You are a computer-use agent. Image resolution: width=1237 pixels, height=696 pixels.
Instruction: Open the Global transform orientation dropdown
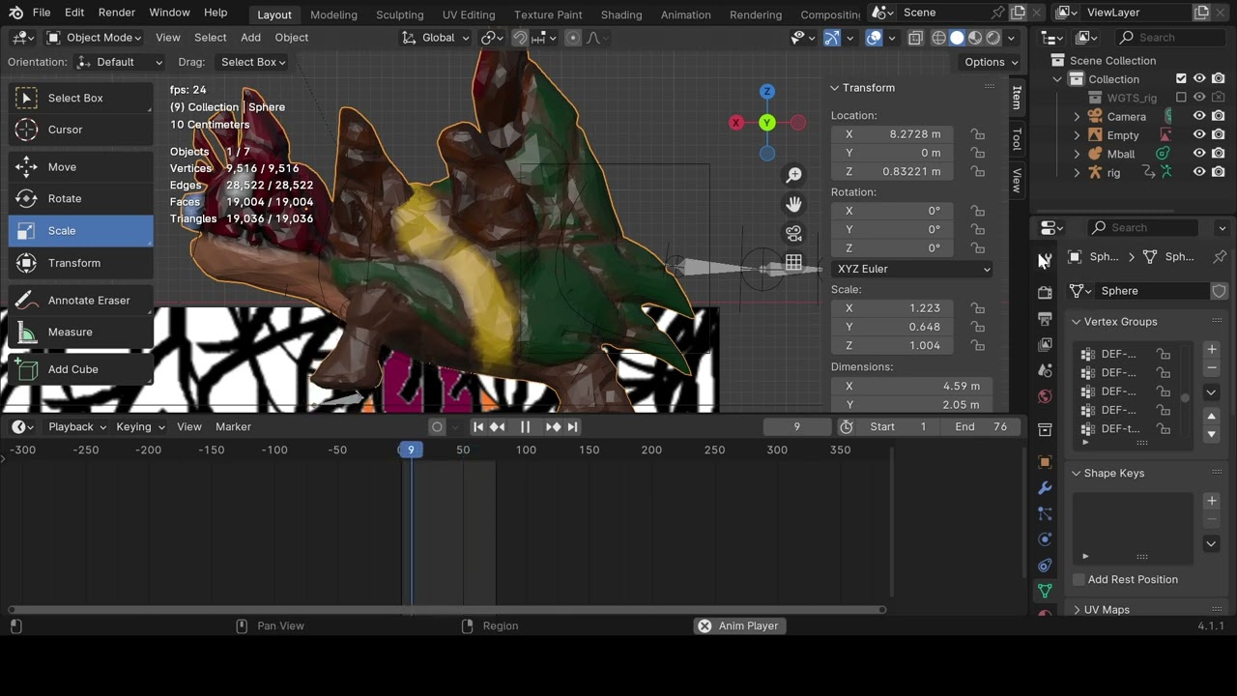(436, 38)
